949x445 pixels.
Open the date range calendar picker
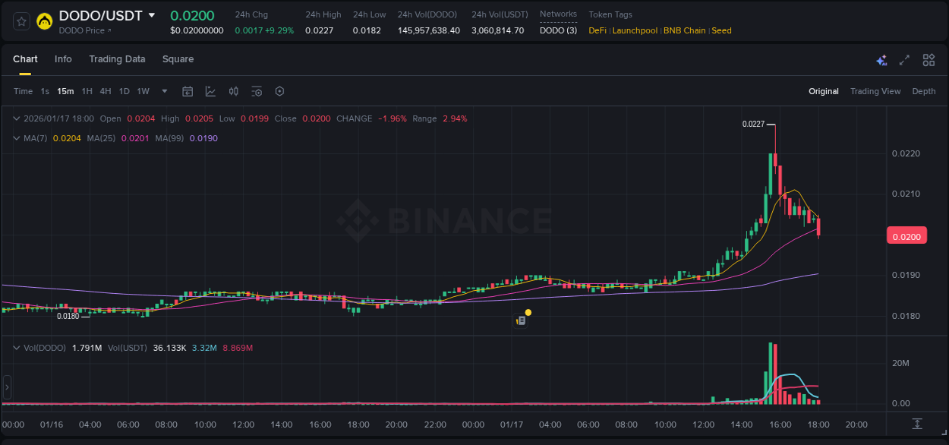tap(188, 91)
